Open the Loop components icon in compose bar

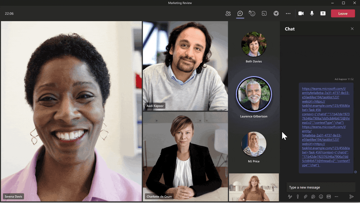(x=313, y=196)
